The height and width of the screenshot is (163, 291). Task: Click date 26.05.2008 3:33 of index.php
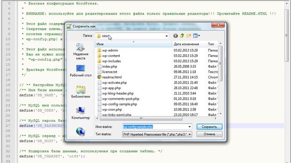point(185,67)
